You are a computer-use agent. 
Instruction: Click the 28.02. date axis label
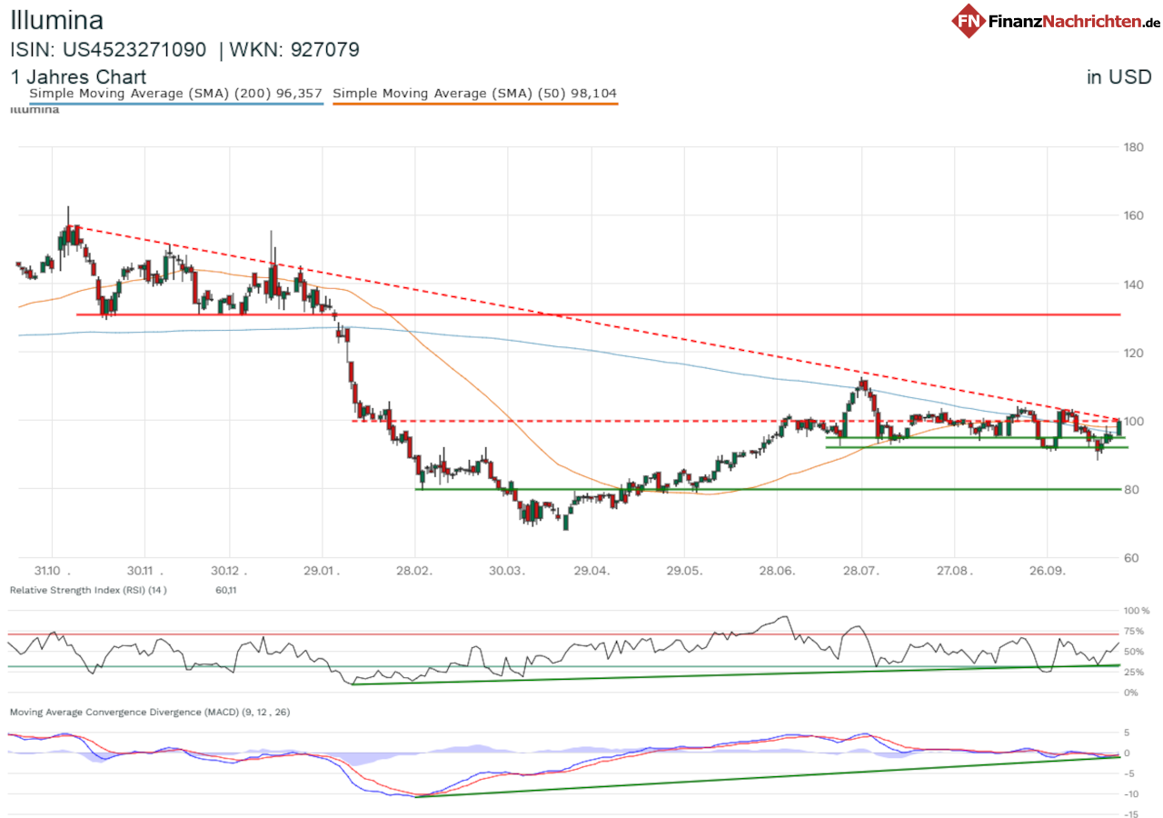[414, 571]
